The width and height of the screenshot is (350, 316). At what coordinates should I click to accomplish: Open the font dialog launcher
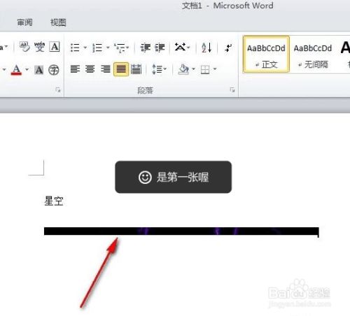(58, 89)
